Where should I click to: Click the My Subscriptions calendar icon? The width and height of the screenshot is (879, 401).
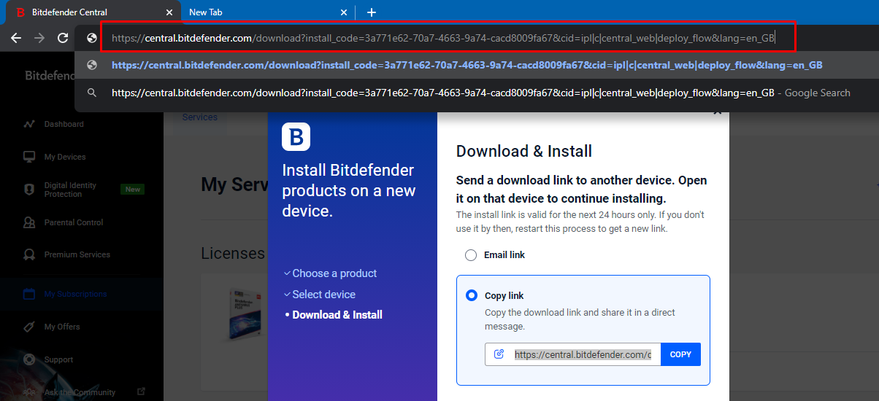tap(29, 294)
